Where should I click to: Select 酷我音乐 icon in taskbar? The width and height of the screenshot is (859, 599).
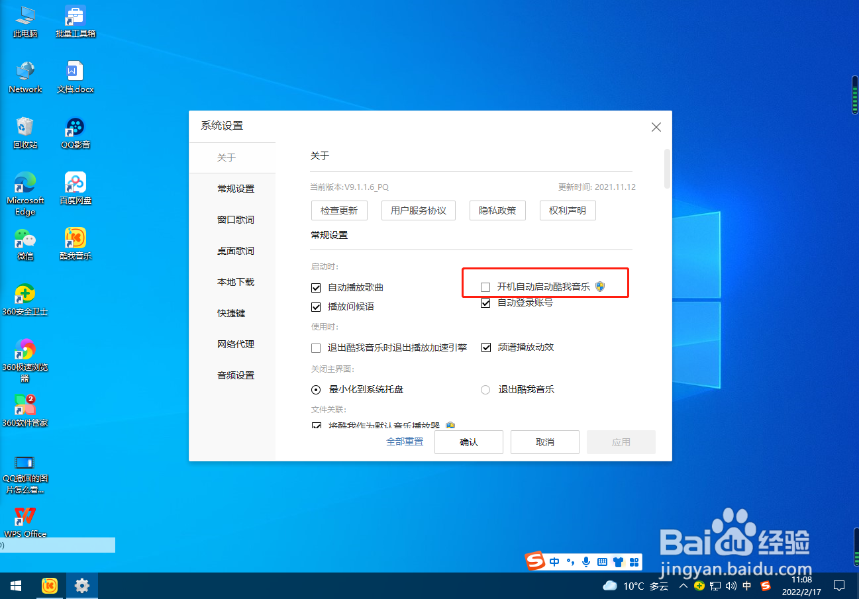[50, 586]
